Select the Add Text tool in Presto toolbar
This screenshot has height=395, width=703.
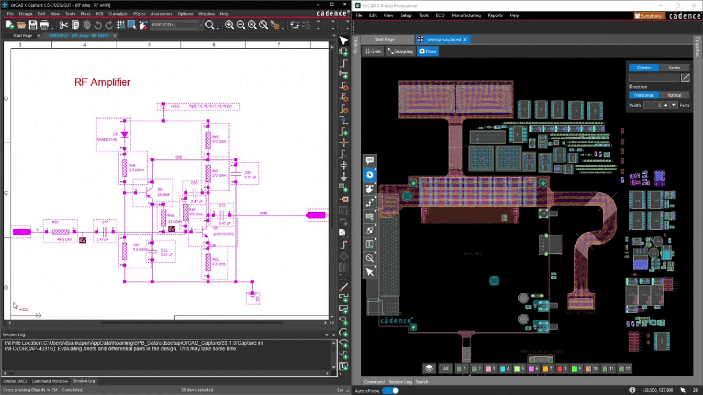[370, 244]
